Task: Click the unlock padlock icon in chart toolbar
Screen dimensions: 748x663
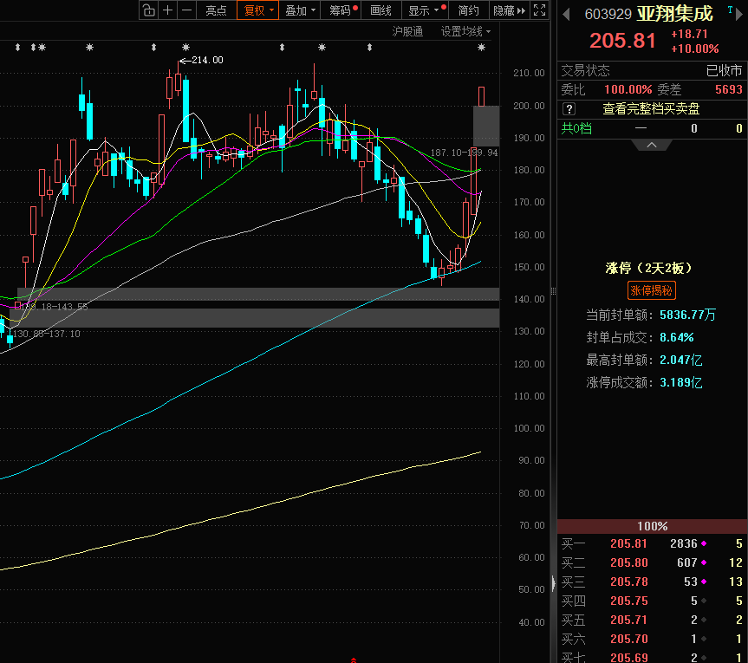Action: (x=149, y=10)
